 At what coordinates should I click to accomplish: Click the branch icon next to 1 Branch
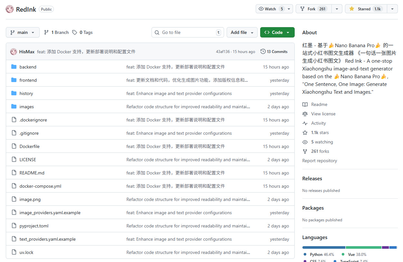[46, 32]
